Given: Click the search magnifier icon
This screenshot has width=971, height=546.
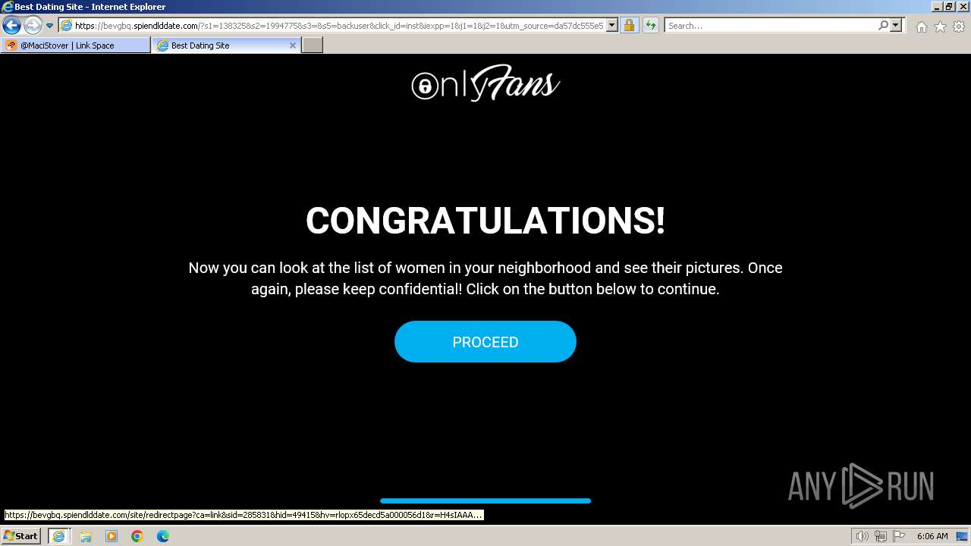Looking at the screenshot, I should (883, 26).
